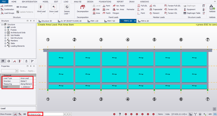The width and height of the screenshot is (217, 116).
Task: Click the Validate button
Action: [212, 9]
